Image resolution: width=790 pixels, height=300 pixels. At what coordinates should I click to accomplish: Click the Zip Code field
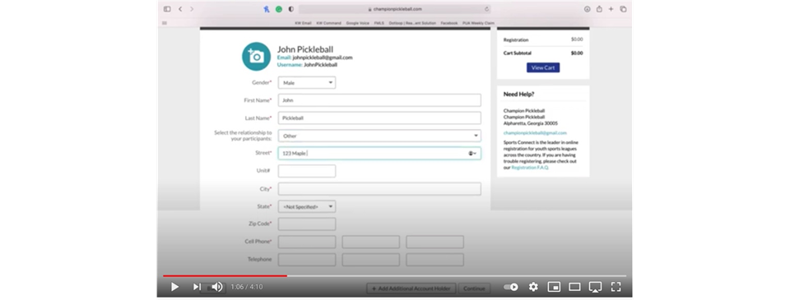(x=306, y=224)
